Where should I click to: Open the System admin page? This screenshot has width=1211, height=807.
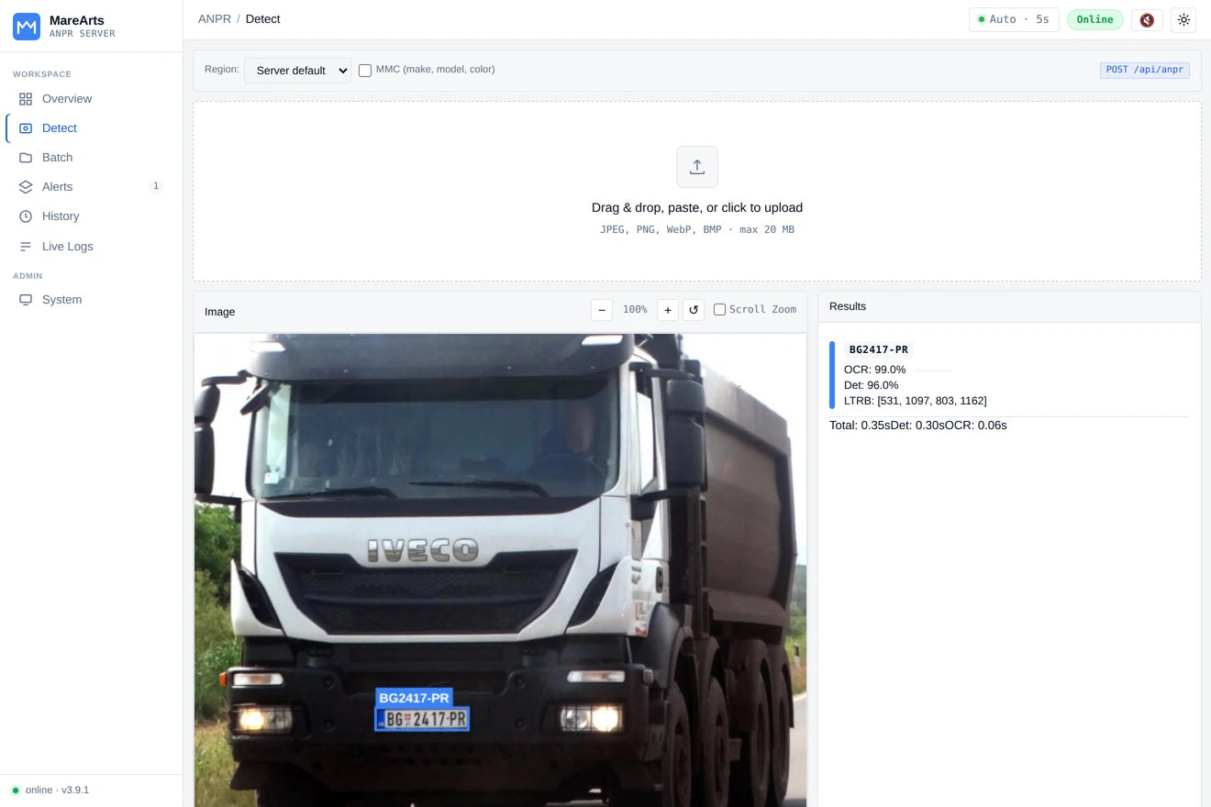coord(92,300)
